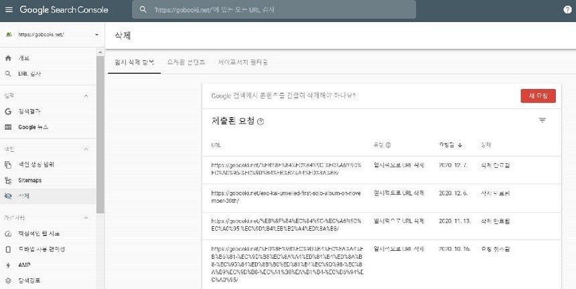Click the Sitemaps tree icon
The image size is (576, 289).
(8, 181)
